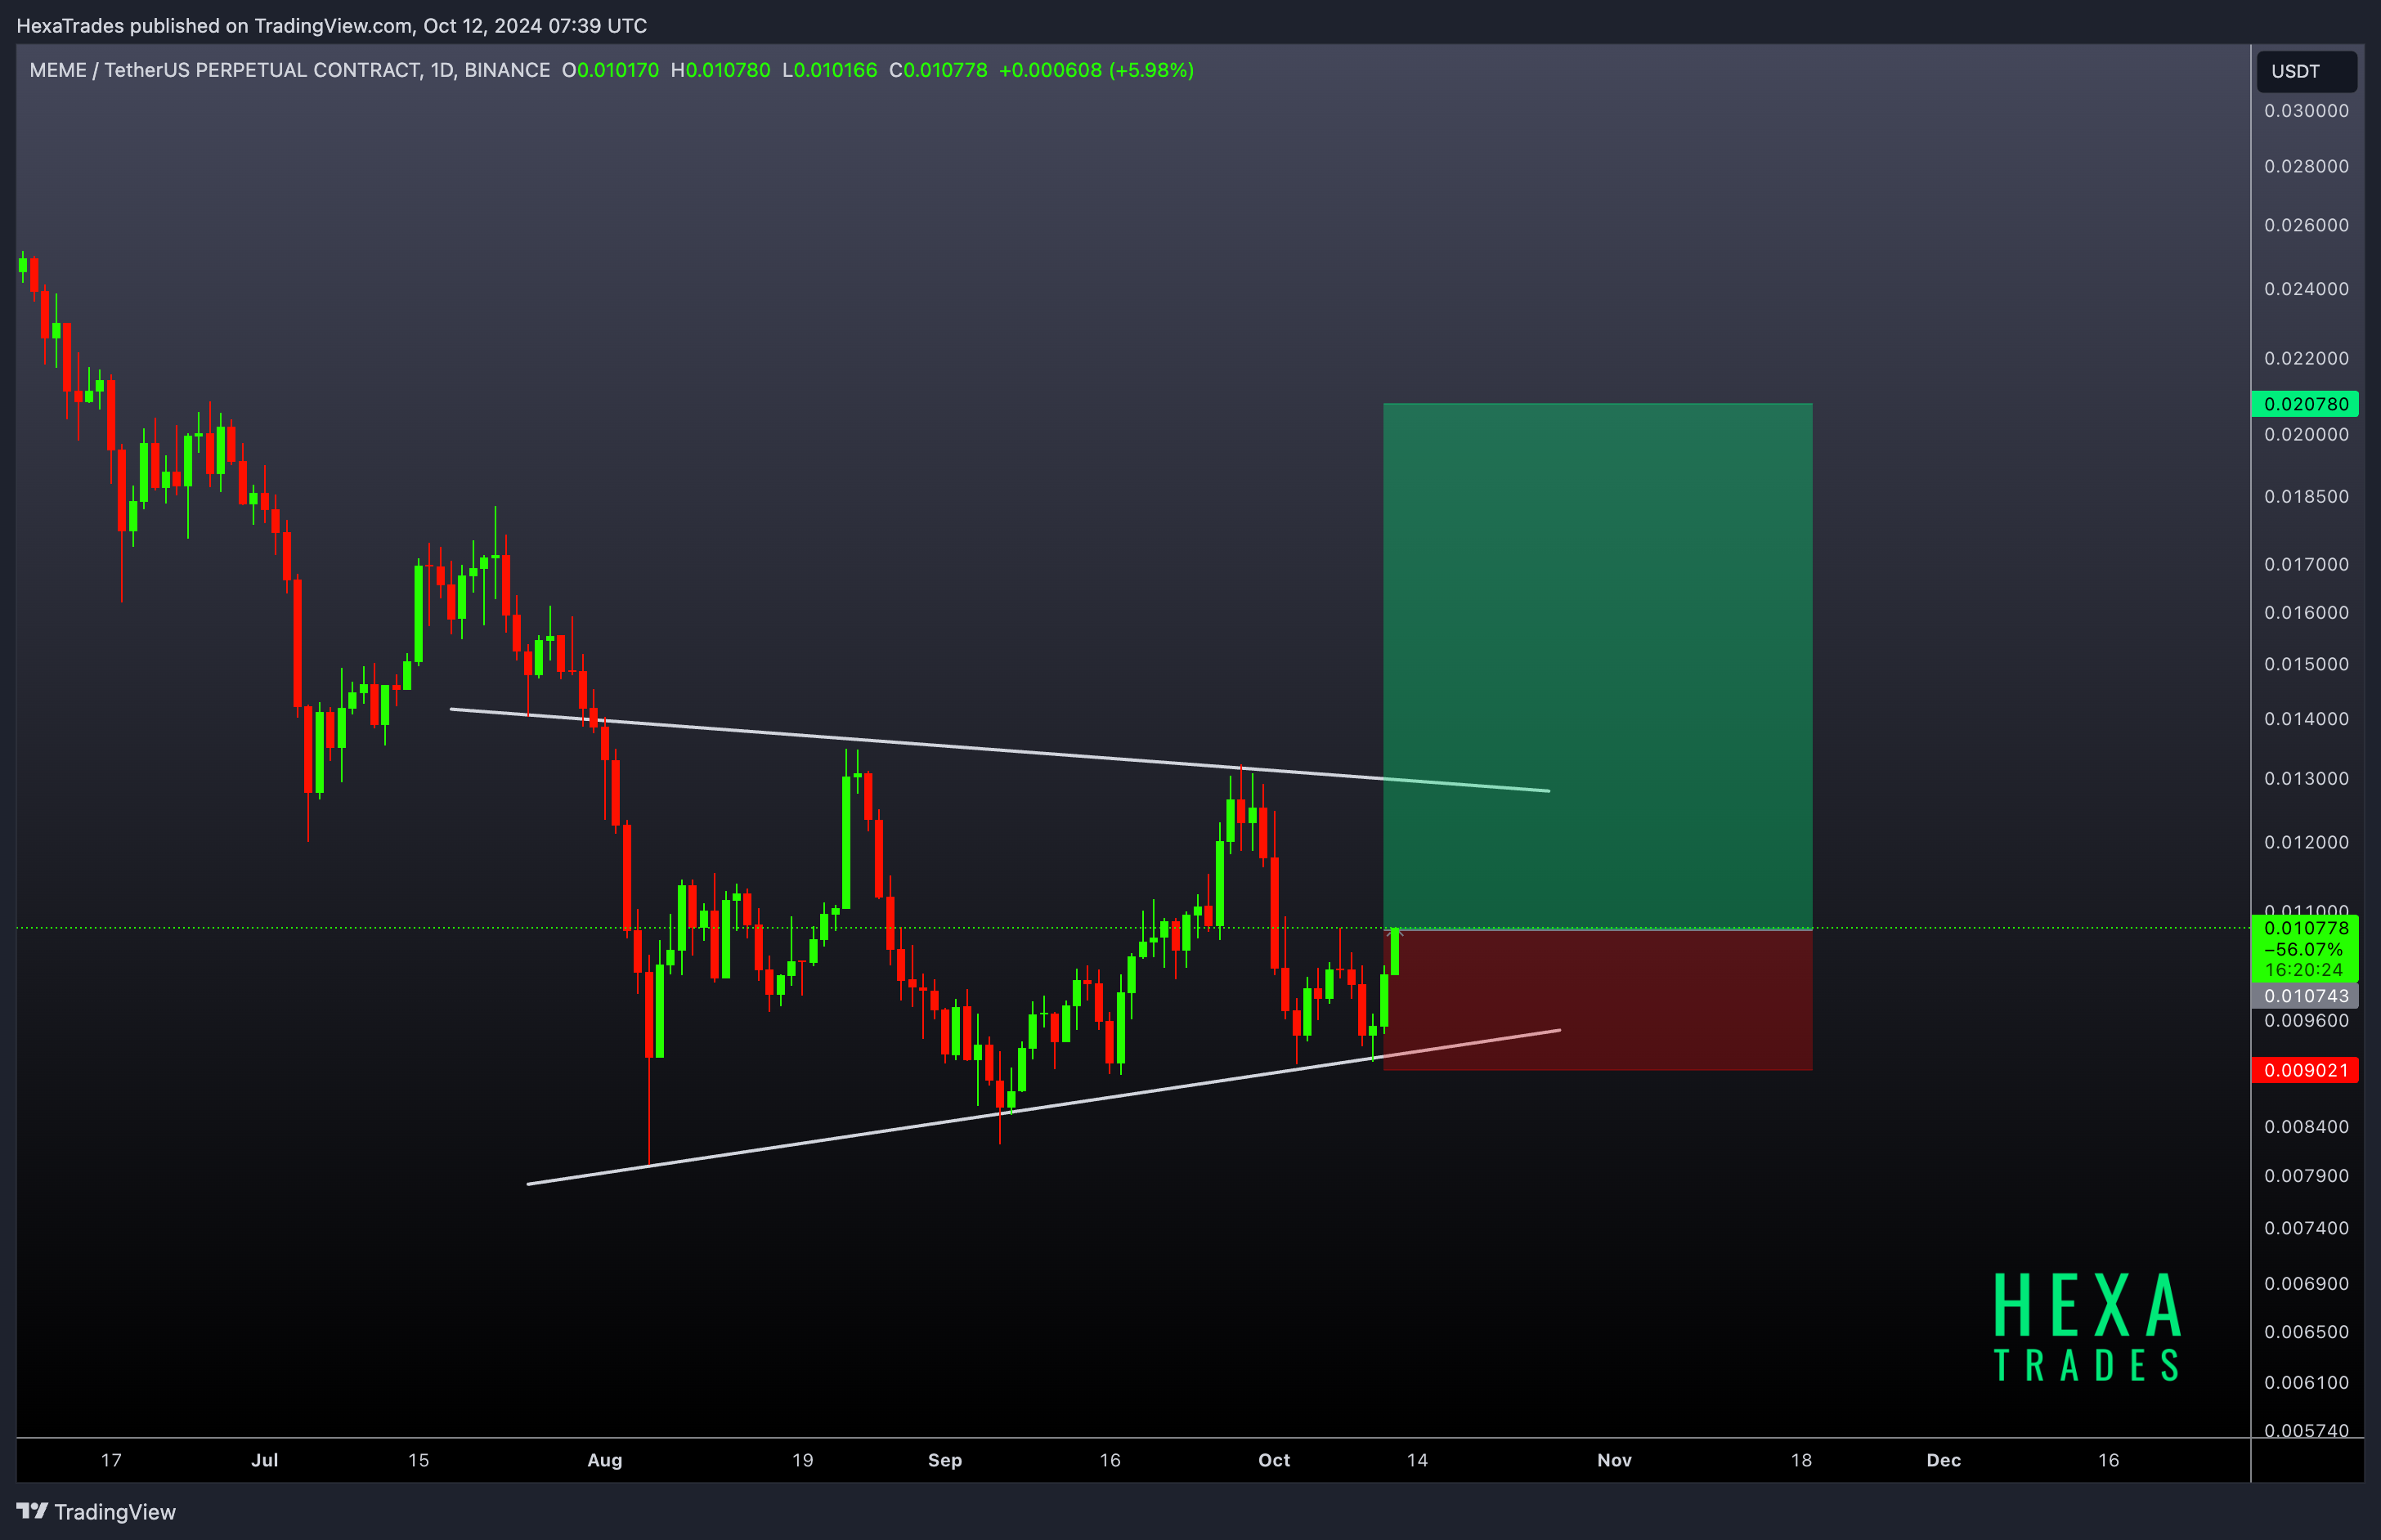The image size is (2381, 1540).
Task: Click the high value H0.010780
Action: (720, 70)
